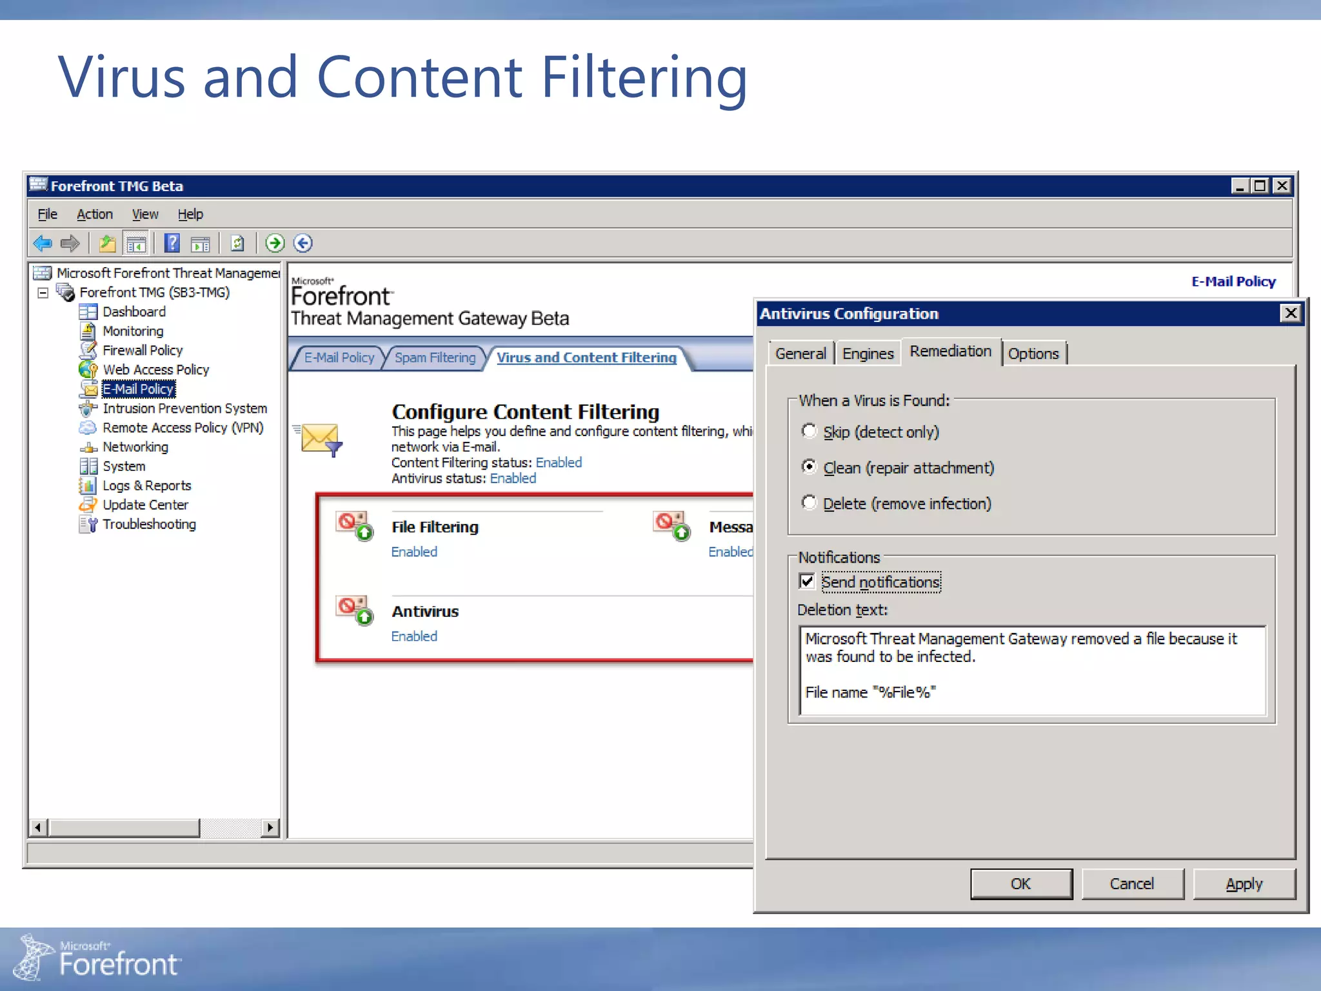Click the tree scrollbar left arrow
The height and width of the screenshot is (991, 1321).
[39, 827]
